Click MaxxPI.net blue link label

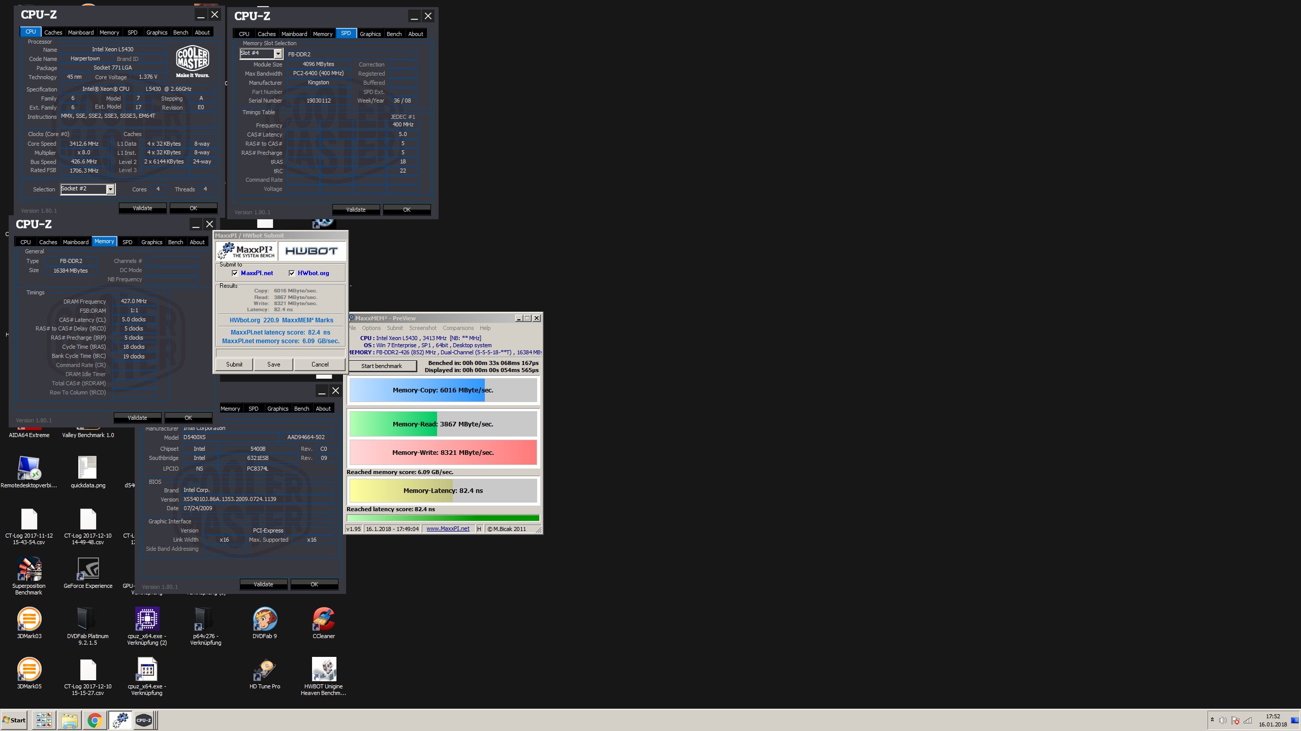(x=257, y=273)
